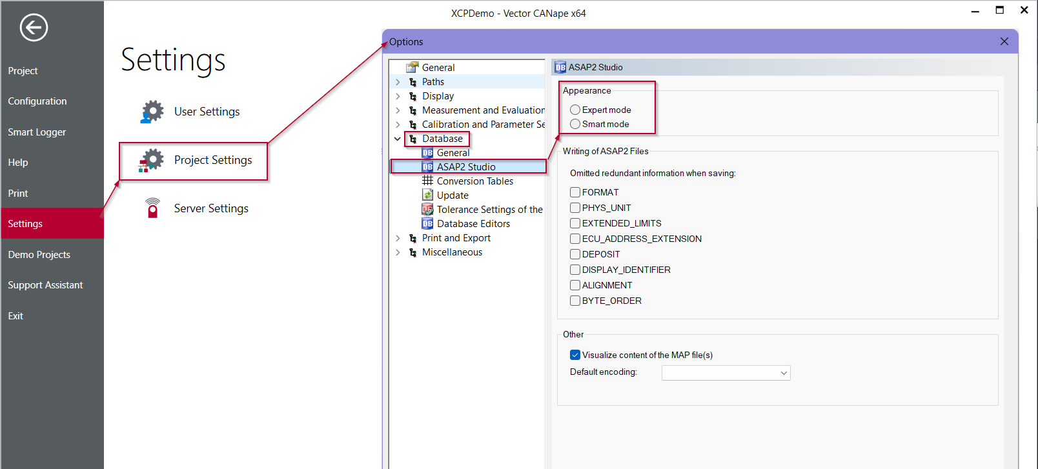Image resolution: width=1038 pixels, height=469 pixels.
Task: Enable the PHYS_UNIT checkbox
Action: pos(575,208)
